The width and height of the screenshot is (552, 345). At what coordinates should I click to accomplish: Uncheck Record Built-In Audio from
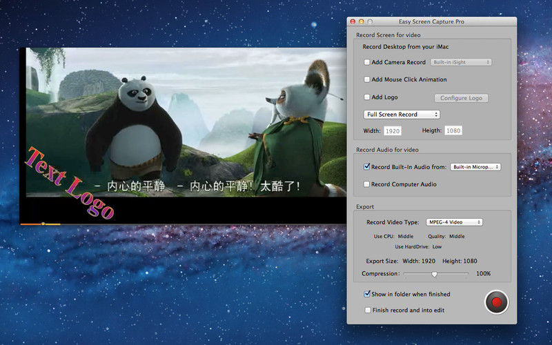click(367, 166)
